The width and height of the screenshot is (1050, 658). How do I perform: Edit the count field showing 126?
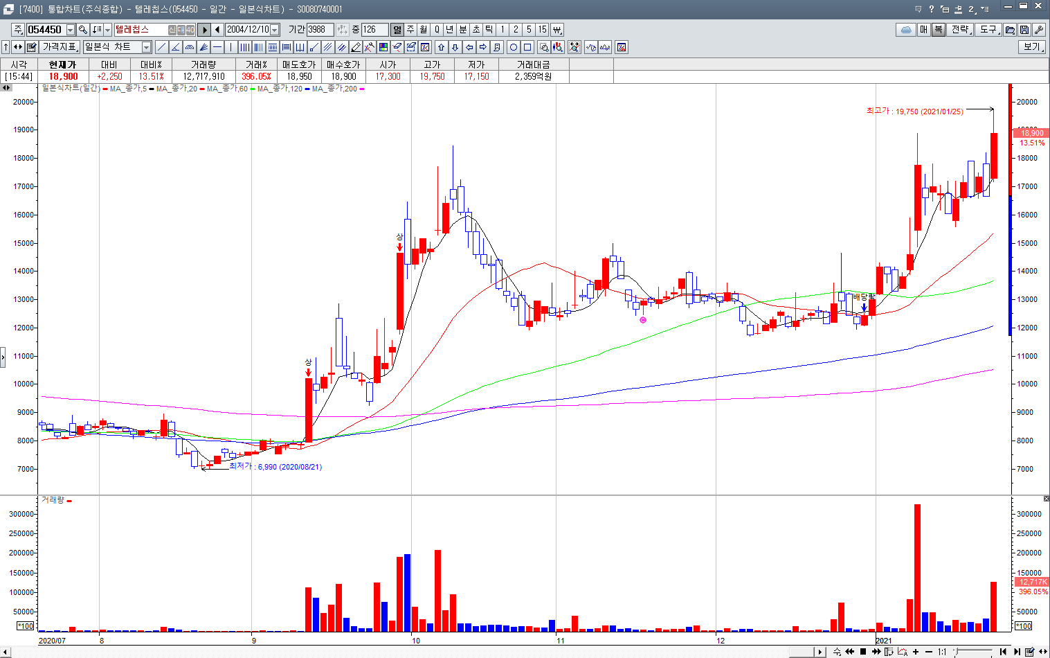[x=374, y=30]
